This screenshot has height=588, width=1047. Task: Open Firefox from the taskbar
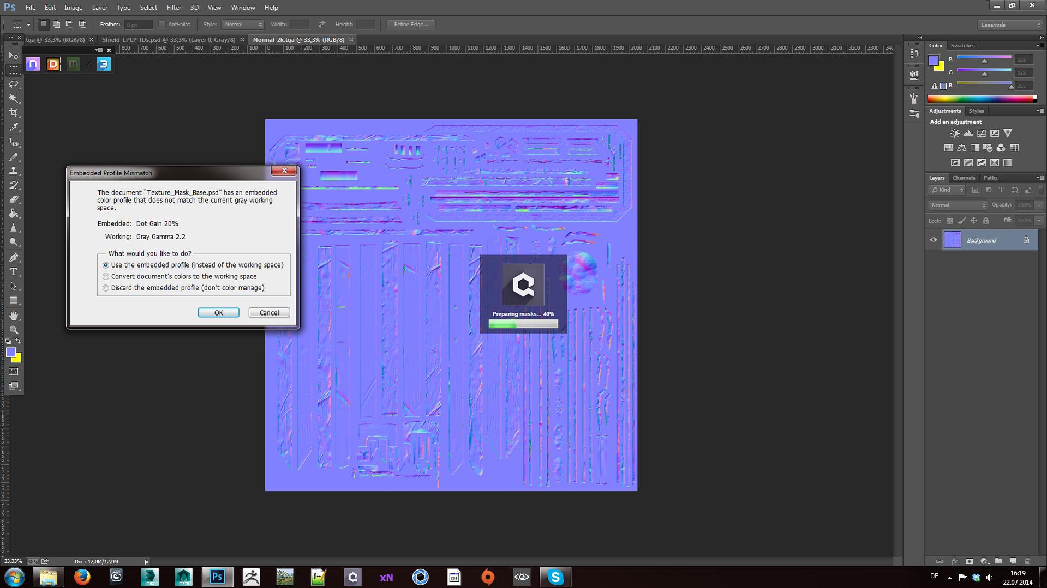point(82,577)
